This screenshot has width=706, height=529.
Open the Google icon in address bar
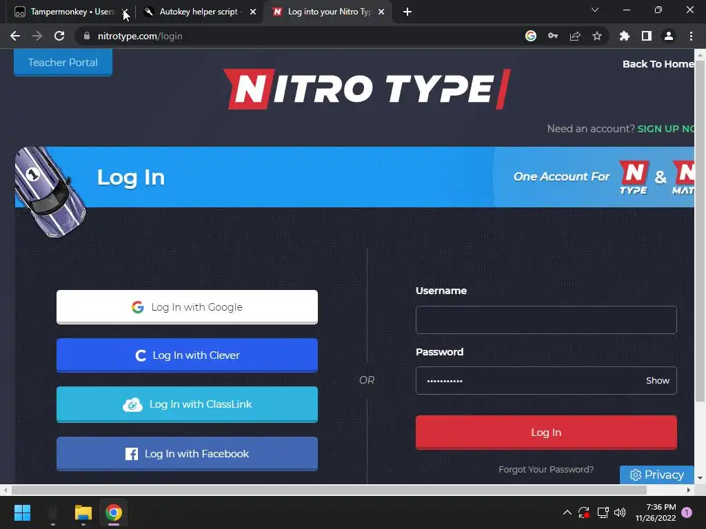(531, 36)
